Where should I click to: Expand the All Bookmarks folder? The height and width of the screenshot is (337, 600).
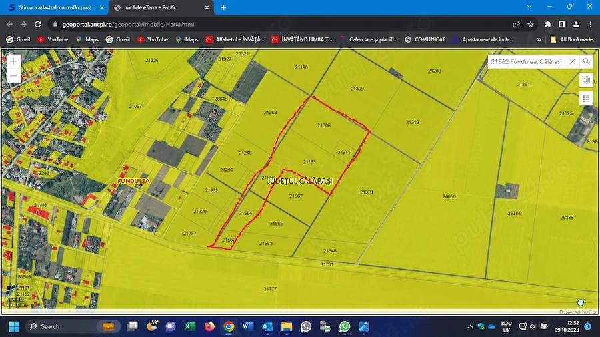pos(571,39)
